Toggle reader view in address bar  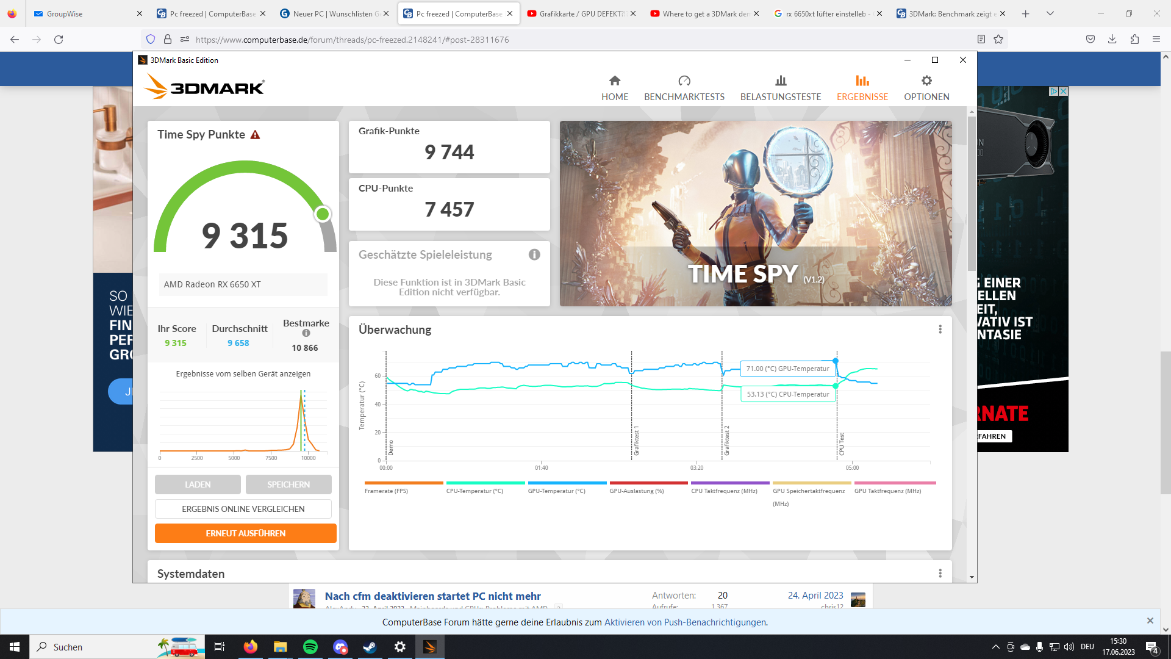pos(981,39)
